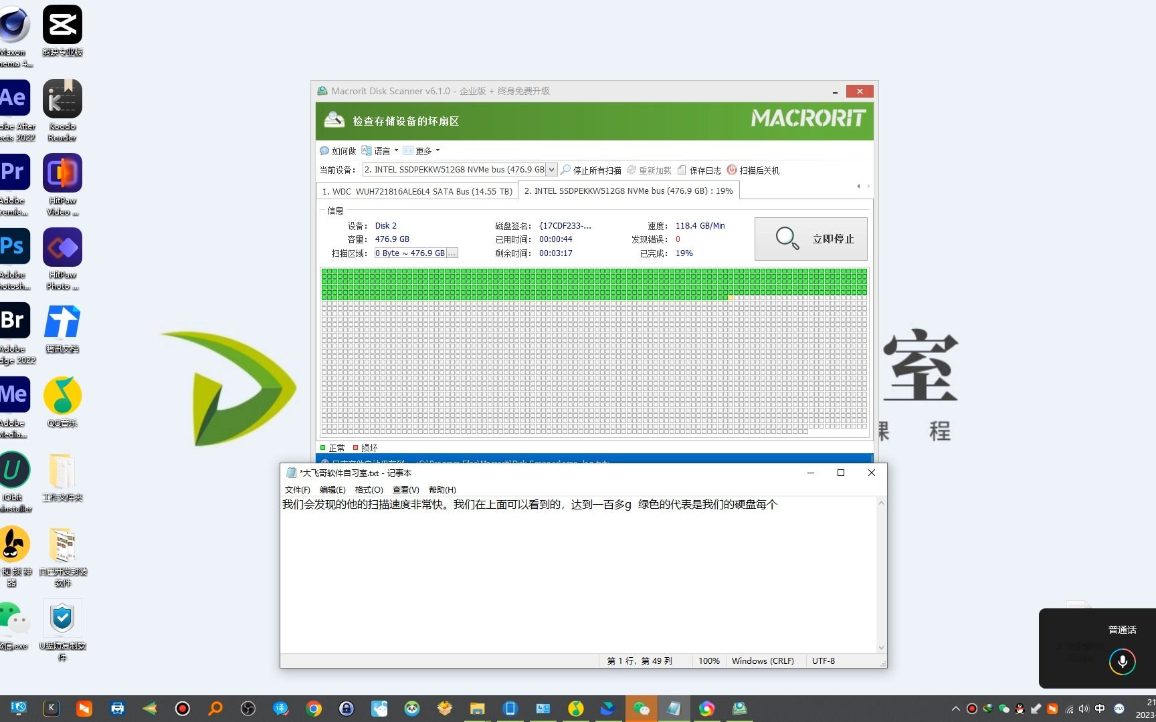Viewport: 1156px width, 722px height.
Task: Click the 普通话 language label
Action: tap(1123, 630)
